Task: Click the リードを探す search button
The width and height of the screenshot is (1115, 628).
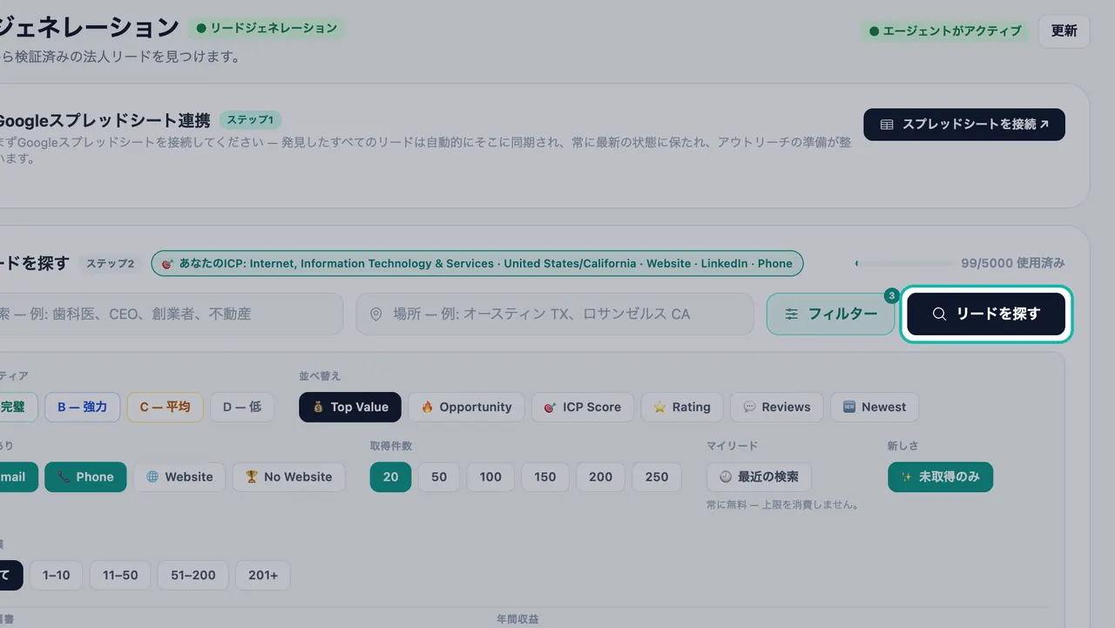Action: point(986,314)
